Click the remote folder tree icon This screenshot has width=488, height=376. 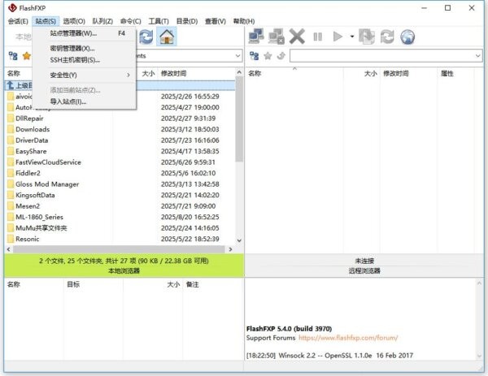click(x=254, y=56)
